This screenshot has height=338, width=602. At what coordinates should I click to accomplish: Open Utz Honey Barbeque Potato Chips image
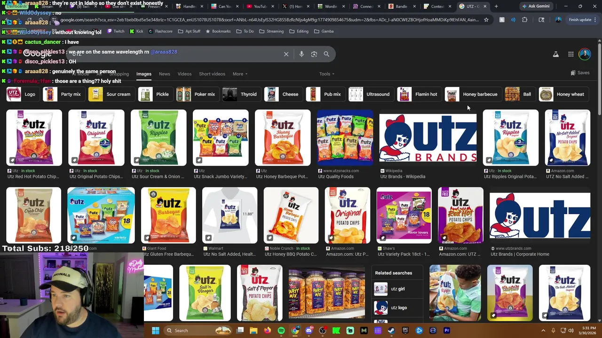pos(283,138)
